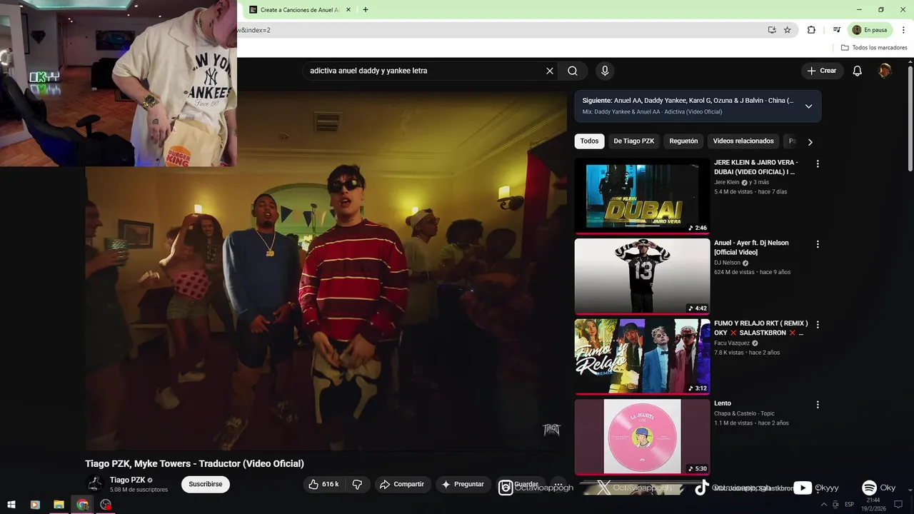Show hidden system tray icons
The width and height of the screenshot is (914, 514).
coord(824,505)
